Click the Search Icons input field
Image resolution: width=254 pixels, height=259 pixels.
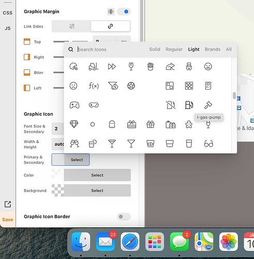click(110, 49)
